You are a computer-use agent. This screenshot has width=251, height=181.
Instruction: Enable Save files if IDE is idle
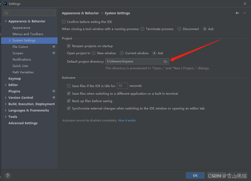pos(69,86)
